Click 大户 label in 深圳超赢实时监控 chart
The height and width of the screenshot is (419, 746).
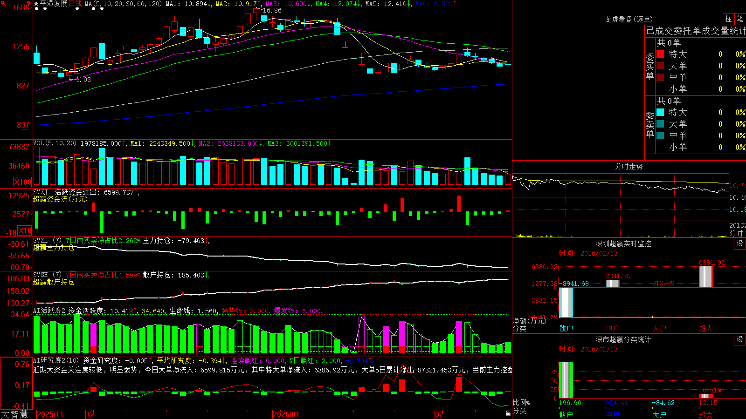pos(659,328)
